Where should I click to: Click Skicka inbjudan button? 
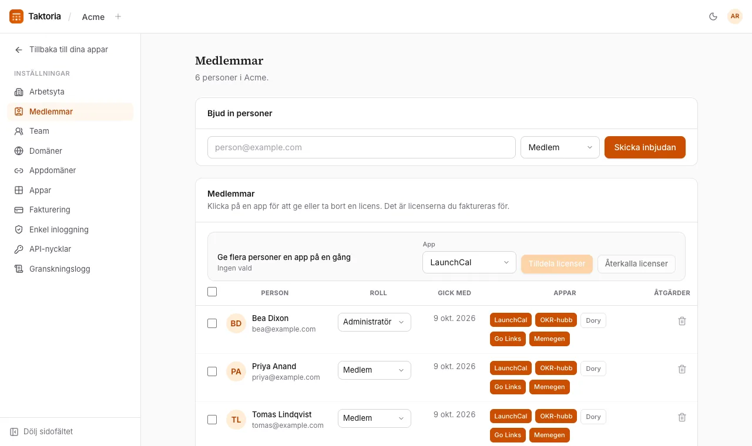(x=645, y=147)
